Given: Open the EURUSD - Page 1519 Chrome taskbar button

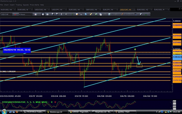Looking at the screenshot, I should click(79, 112).
